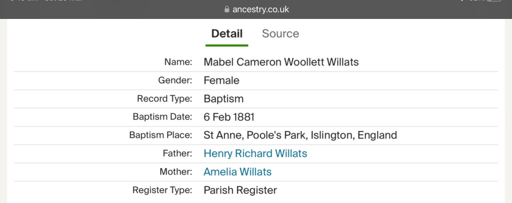Click the Baptism record type value
Viewport: 512px width, 203px height.
(223, 99)
